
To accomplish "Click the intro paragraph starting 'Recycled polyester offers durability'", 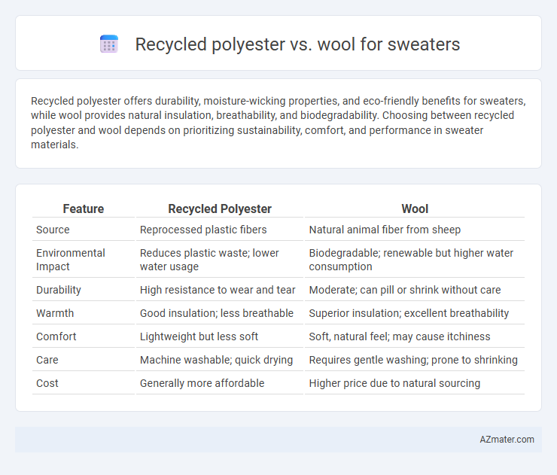I will [x=278, y=123].
